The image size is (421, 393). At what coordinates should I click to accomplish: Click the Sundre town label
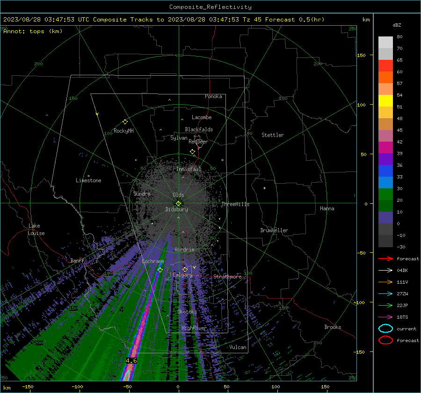click(142, 194)
